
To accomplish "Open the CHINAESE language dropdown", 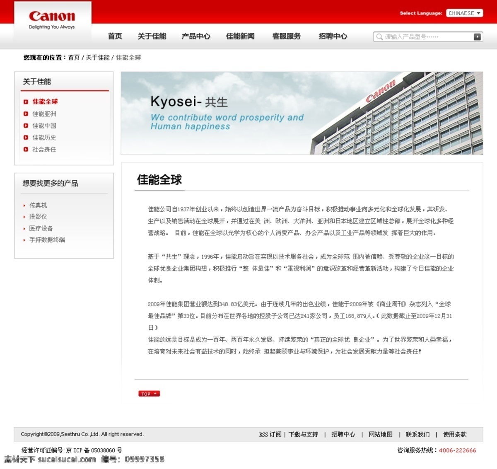I will click(465, 13).
